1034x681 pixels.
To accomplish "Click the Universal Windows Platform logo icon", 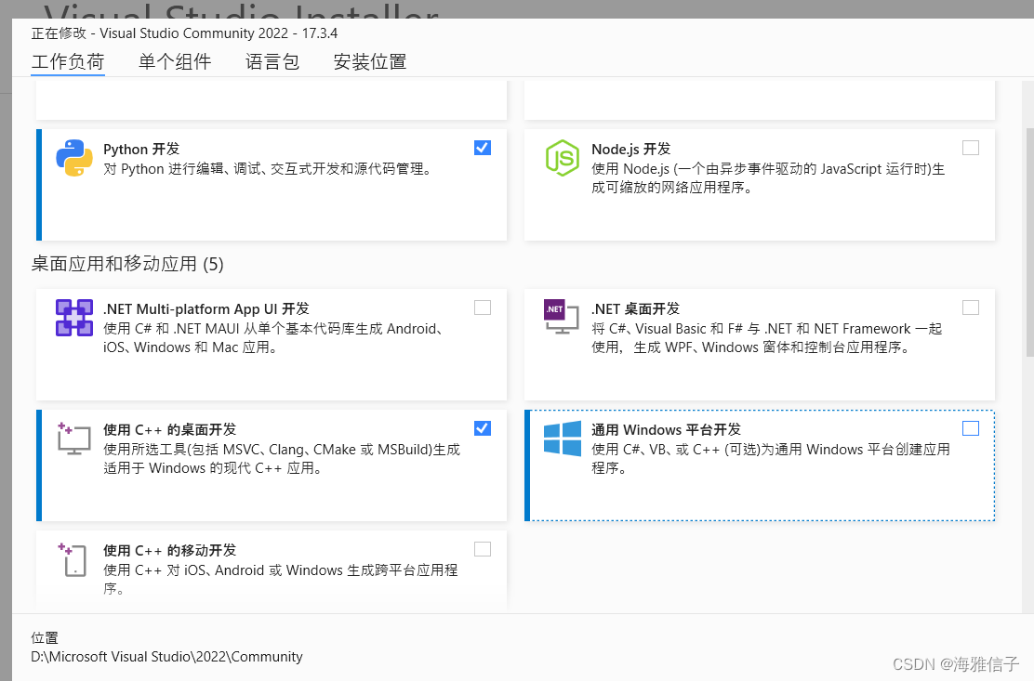I will point(563,439).
